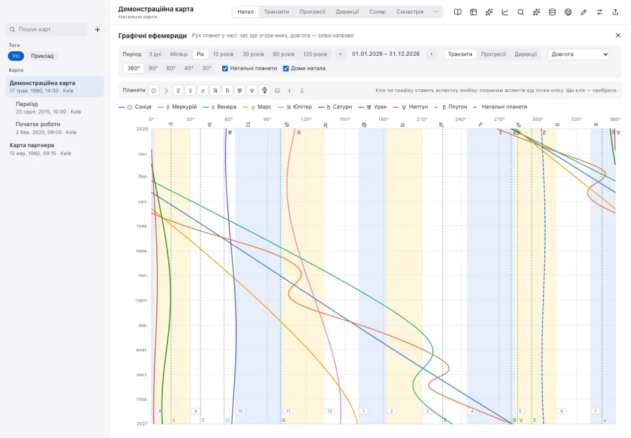The width and height of the screenshot is (631, 438).
Task: Select the 120 років period
Action: click(315, 55)
